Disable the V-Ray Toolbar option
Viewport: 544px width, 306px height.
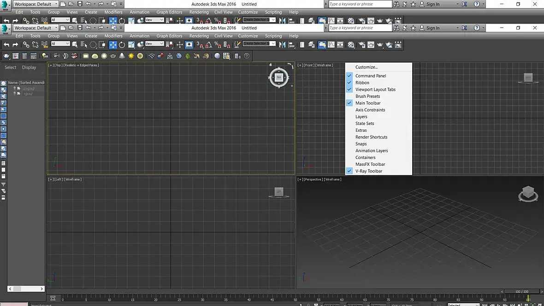pyautogui.click(x=368, y=171)
